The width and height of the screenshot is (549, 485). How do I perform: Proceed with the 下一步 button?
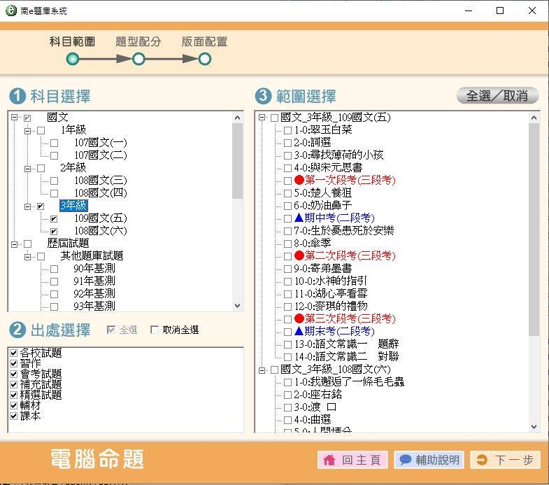coord(506,460)
